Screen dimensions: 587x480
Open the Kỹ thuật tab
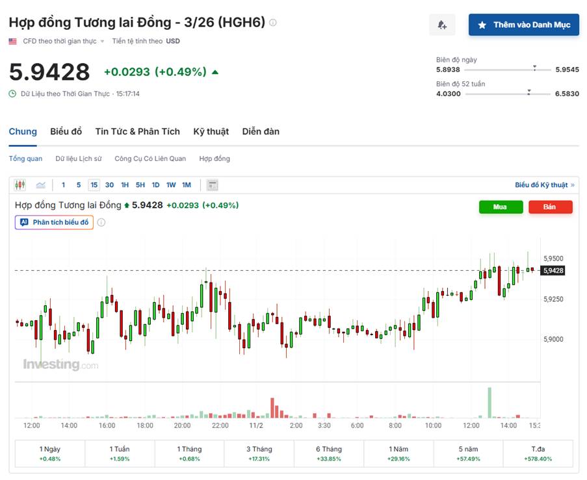point(211,131)
